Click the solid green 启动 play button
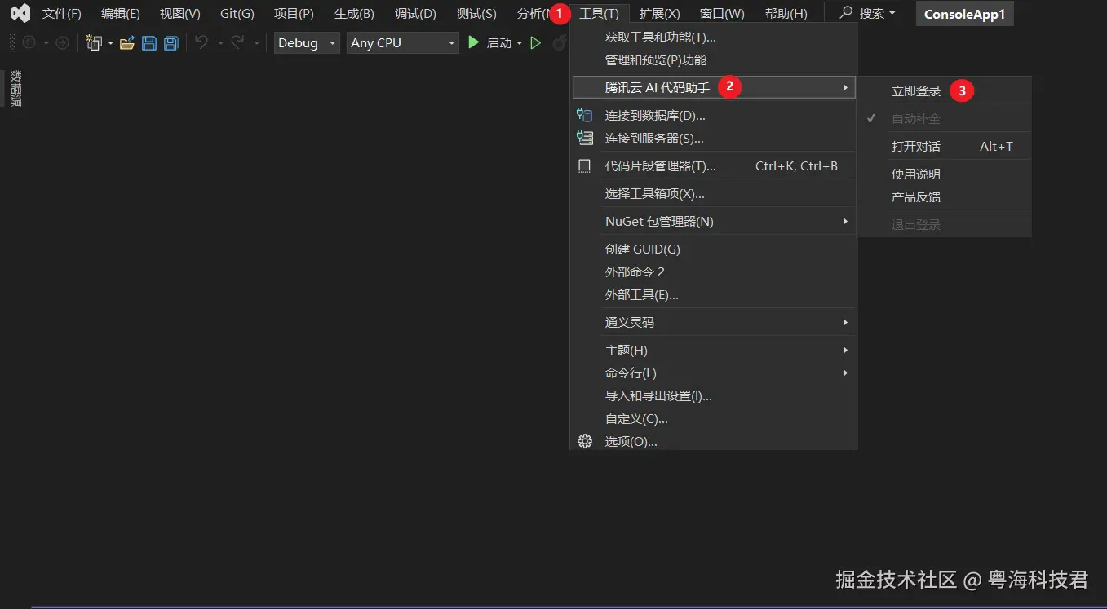The height and width of the screenshot is (609, 1107). click(x=474, y=42)
